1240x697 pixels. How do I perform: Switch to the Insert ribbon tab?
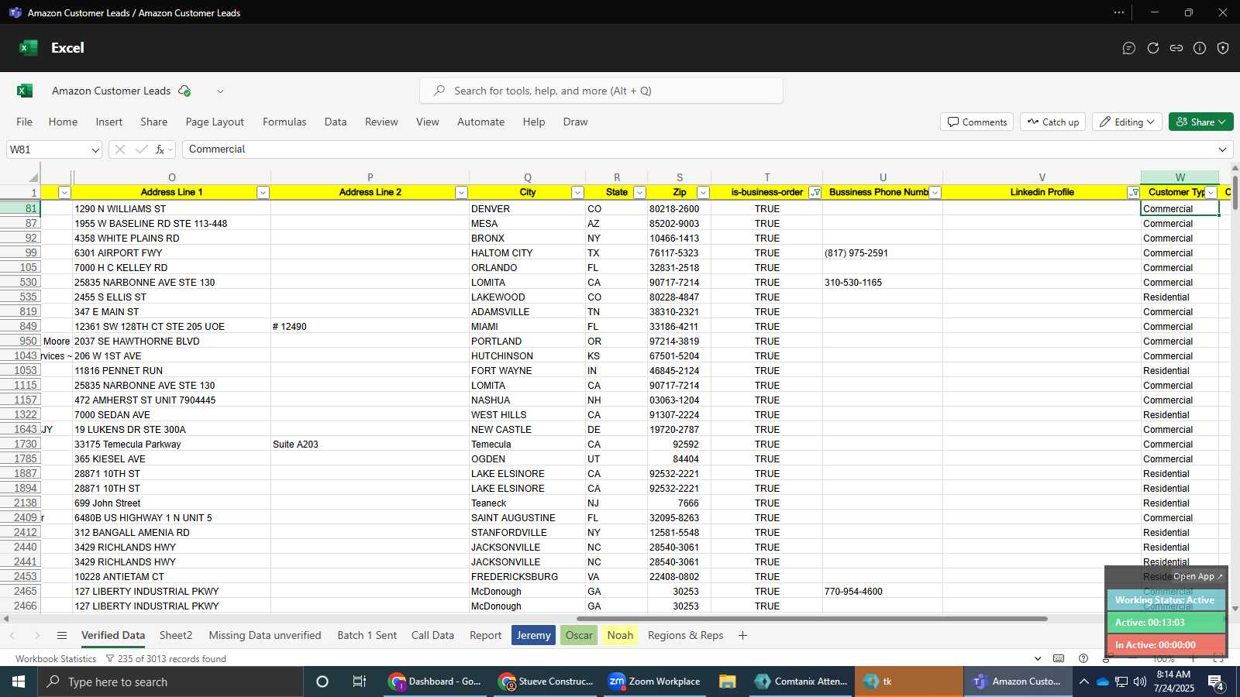tap(109, 122)
